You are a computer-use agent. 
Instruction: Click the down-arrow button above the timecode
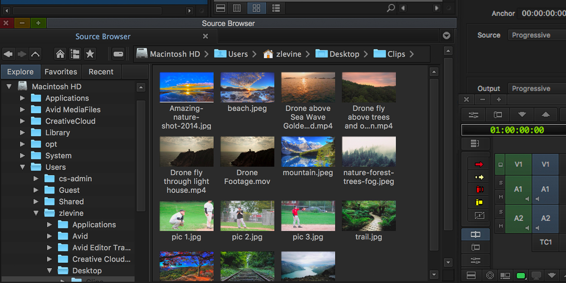point(522,115)
